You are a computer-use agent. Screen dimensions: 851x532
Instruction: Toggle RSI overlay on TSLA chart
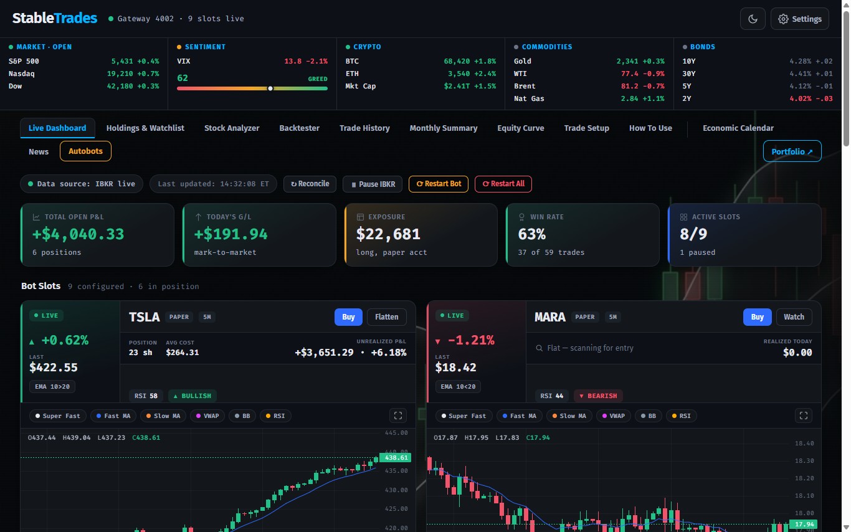pyautogui.click(x=275, y=416)
